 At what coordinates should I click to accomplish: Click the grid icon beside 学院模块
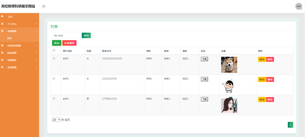pyautogui.click(x=2, y=60)
